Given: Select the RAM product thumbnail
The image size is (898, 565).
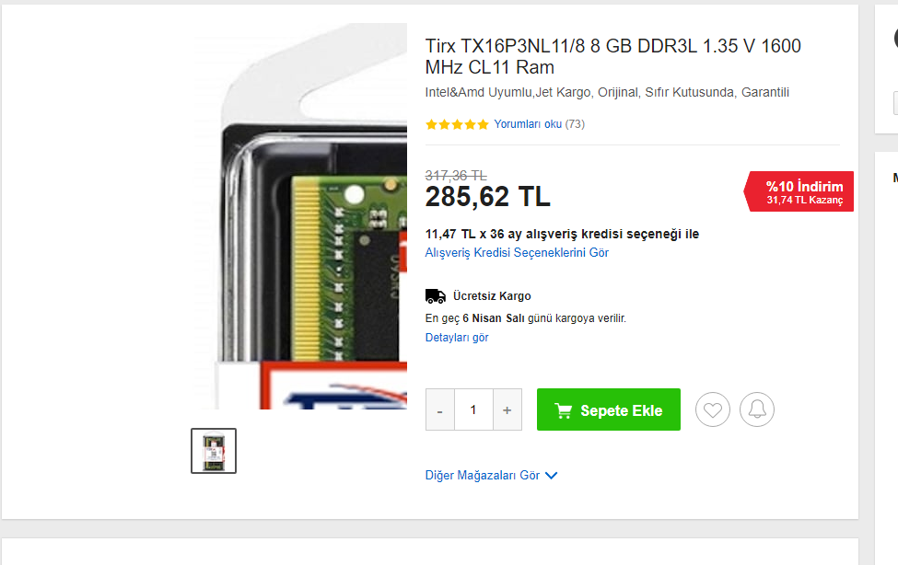Looking at the screenshot, I should pyautogui.click(x=214, y=451).
